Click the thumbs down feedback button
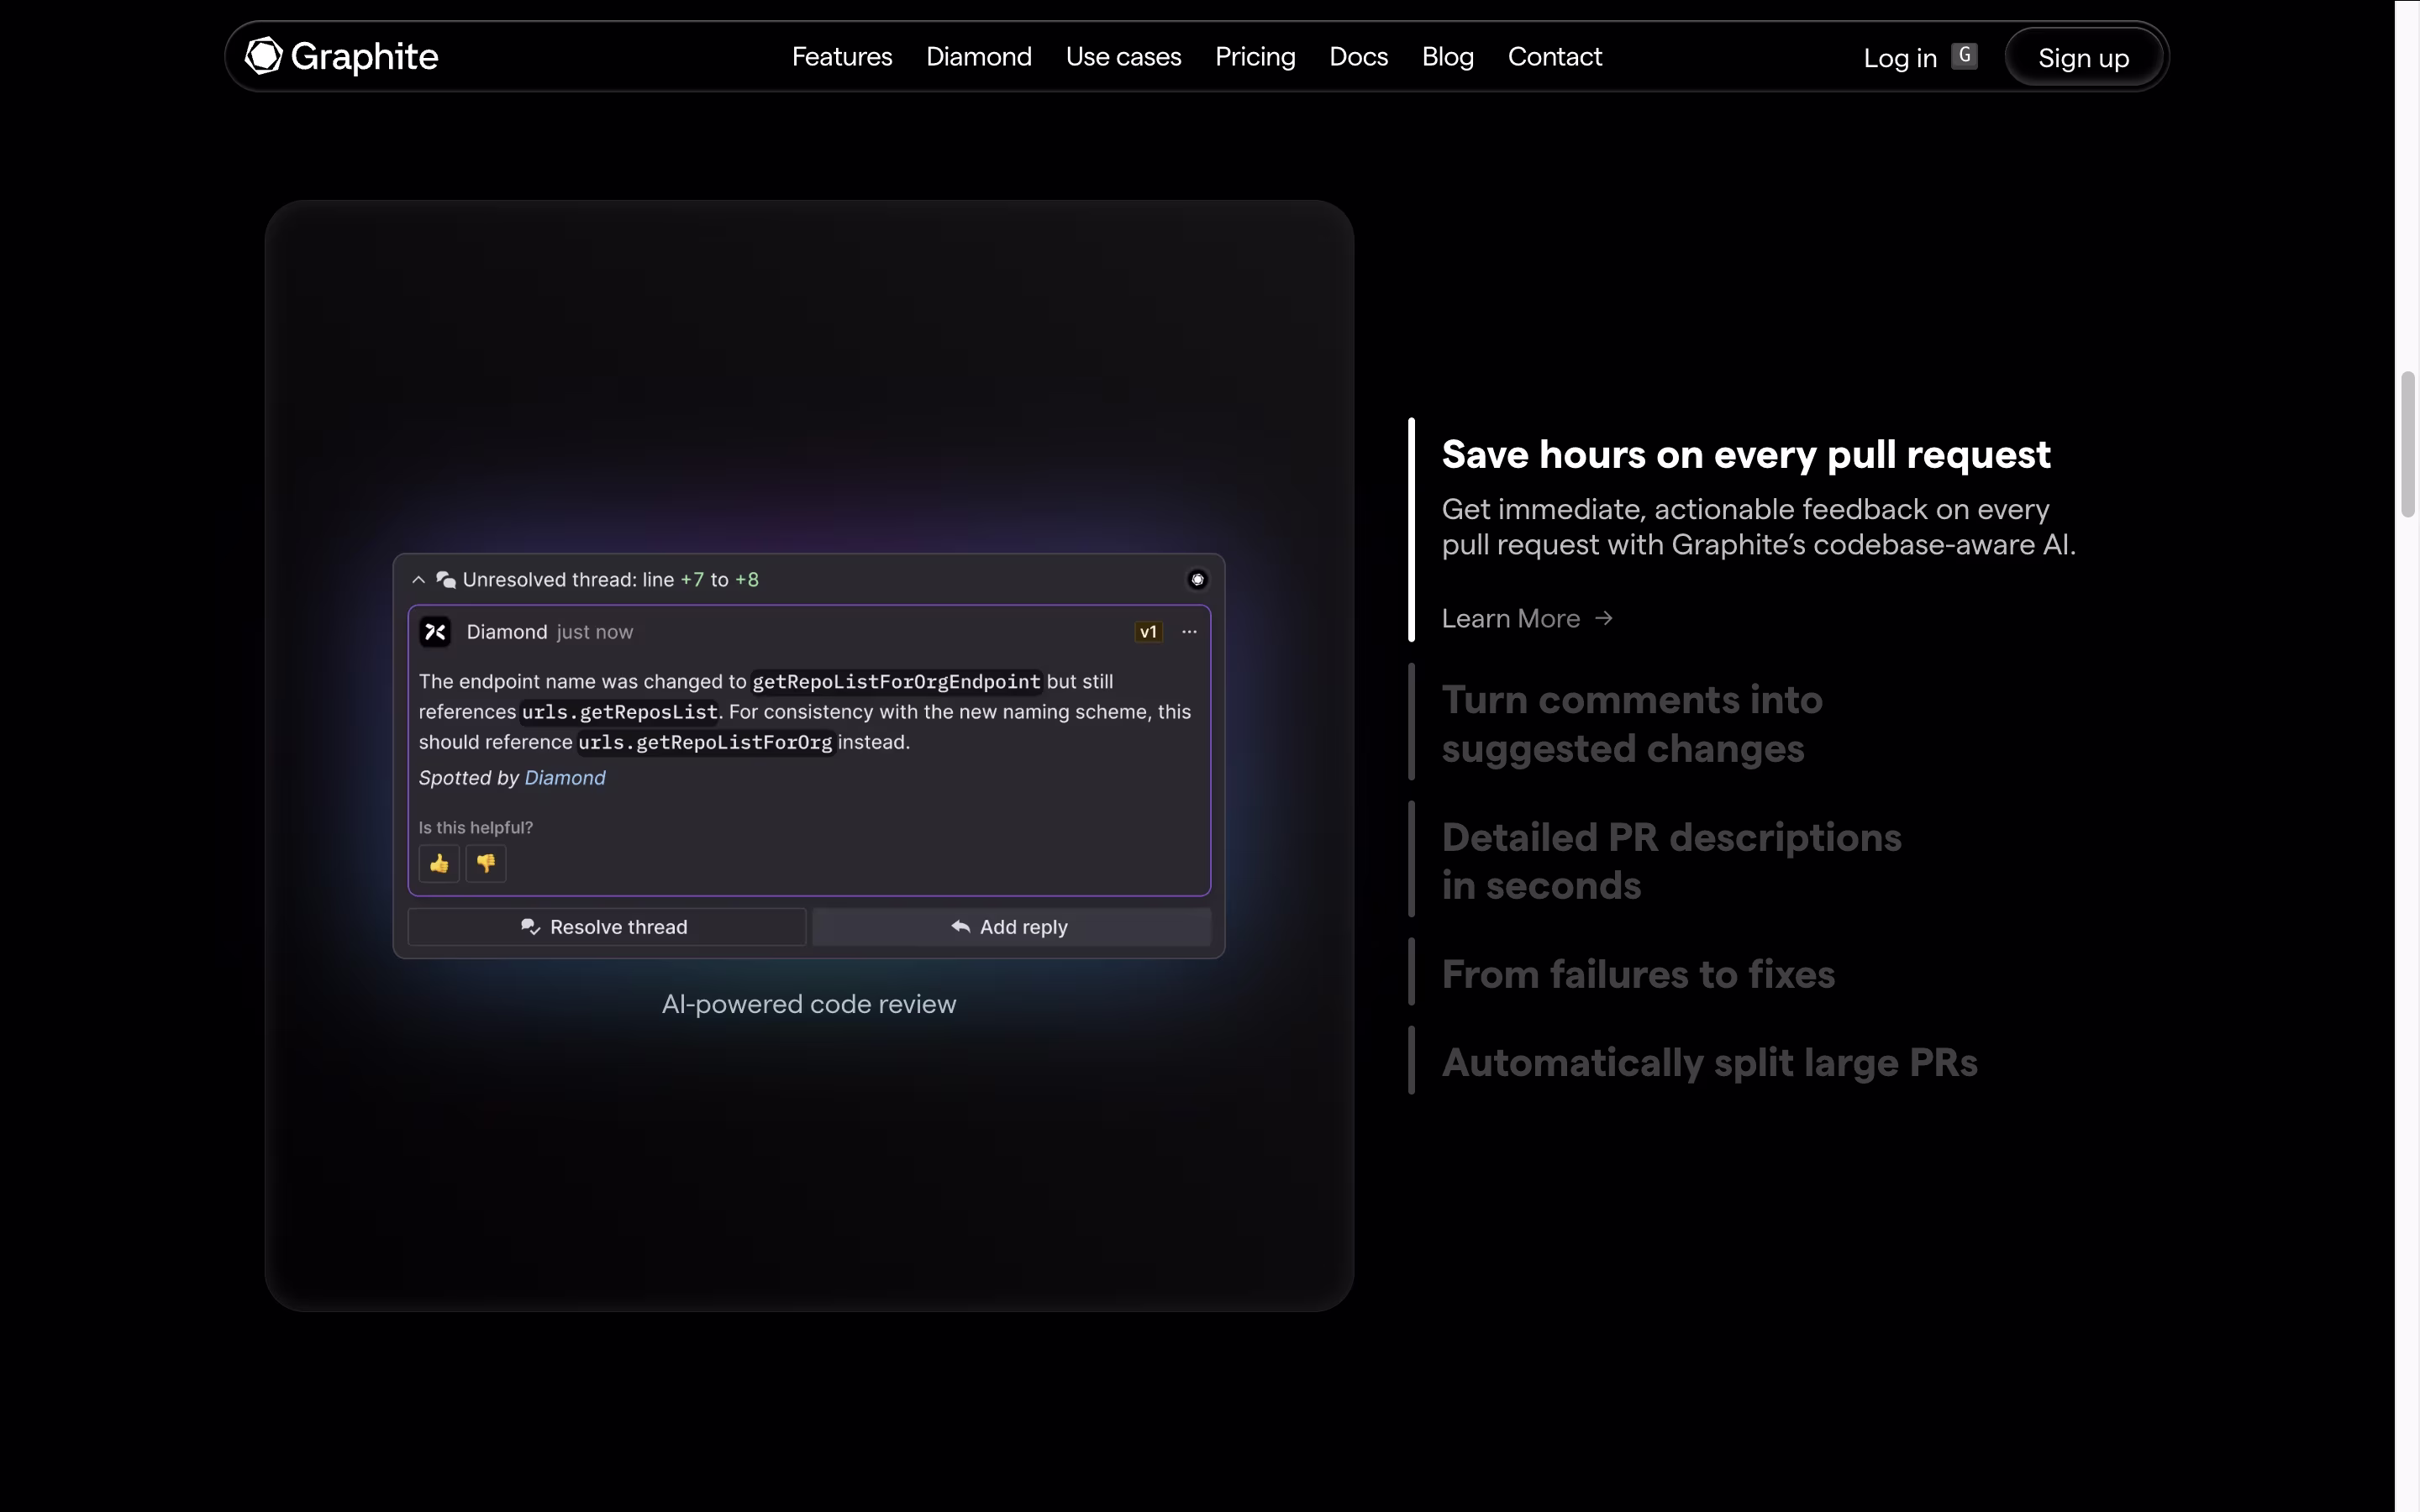 pos(486,863)
